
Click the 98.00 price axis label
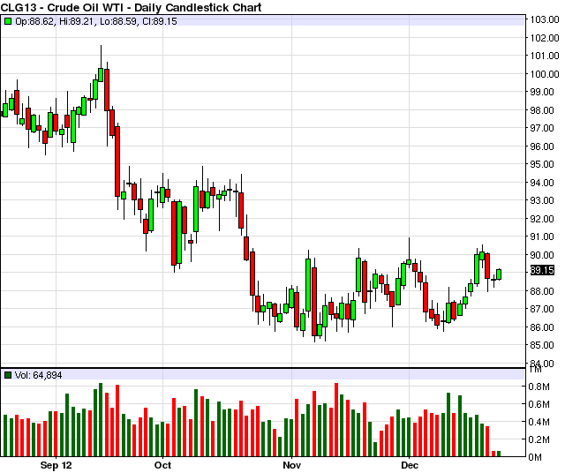(542, 110)
